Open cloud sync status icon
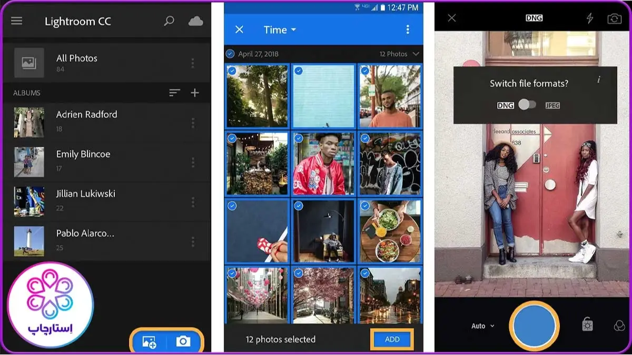The width and height of the screenshot is (632, 355). coord(195,21)
